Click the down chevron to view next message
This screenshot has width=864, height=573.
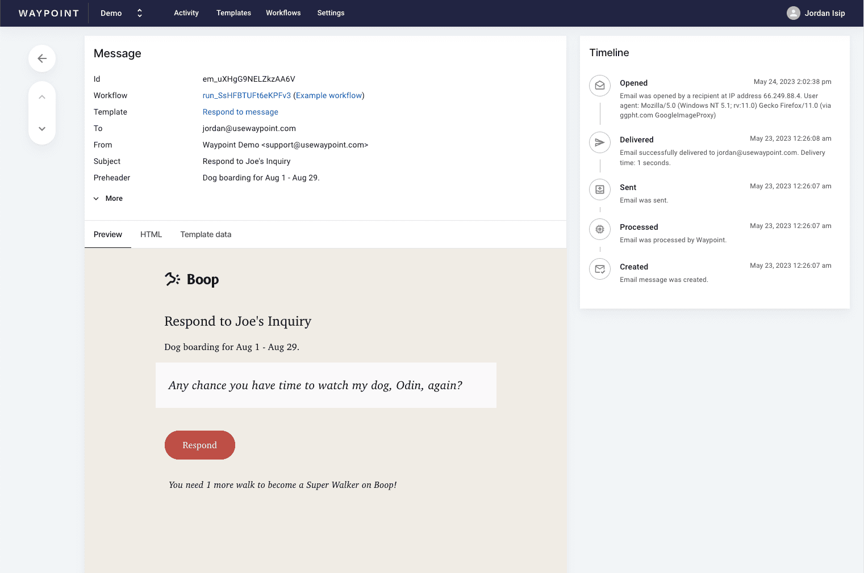point(42,129)
